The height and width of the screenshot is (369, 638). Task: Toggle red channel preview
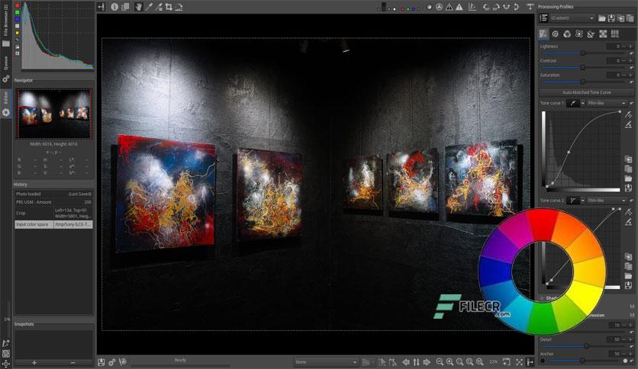click(403, 9)
